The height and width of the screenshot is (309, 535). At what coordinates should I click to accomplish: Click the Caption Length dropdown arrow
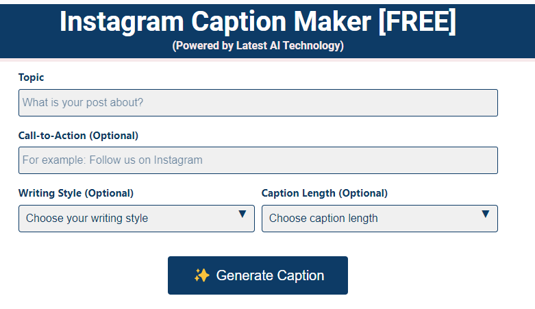point(486,214)
